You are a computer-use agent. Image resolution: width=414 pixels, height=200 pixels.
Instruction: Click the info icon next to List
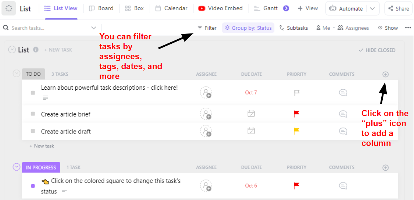(36, 50)
